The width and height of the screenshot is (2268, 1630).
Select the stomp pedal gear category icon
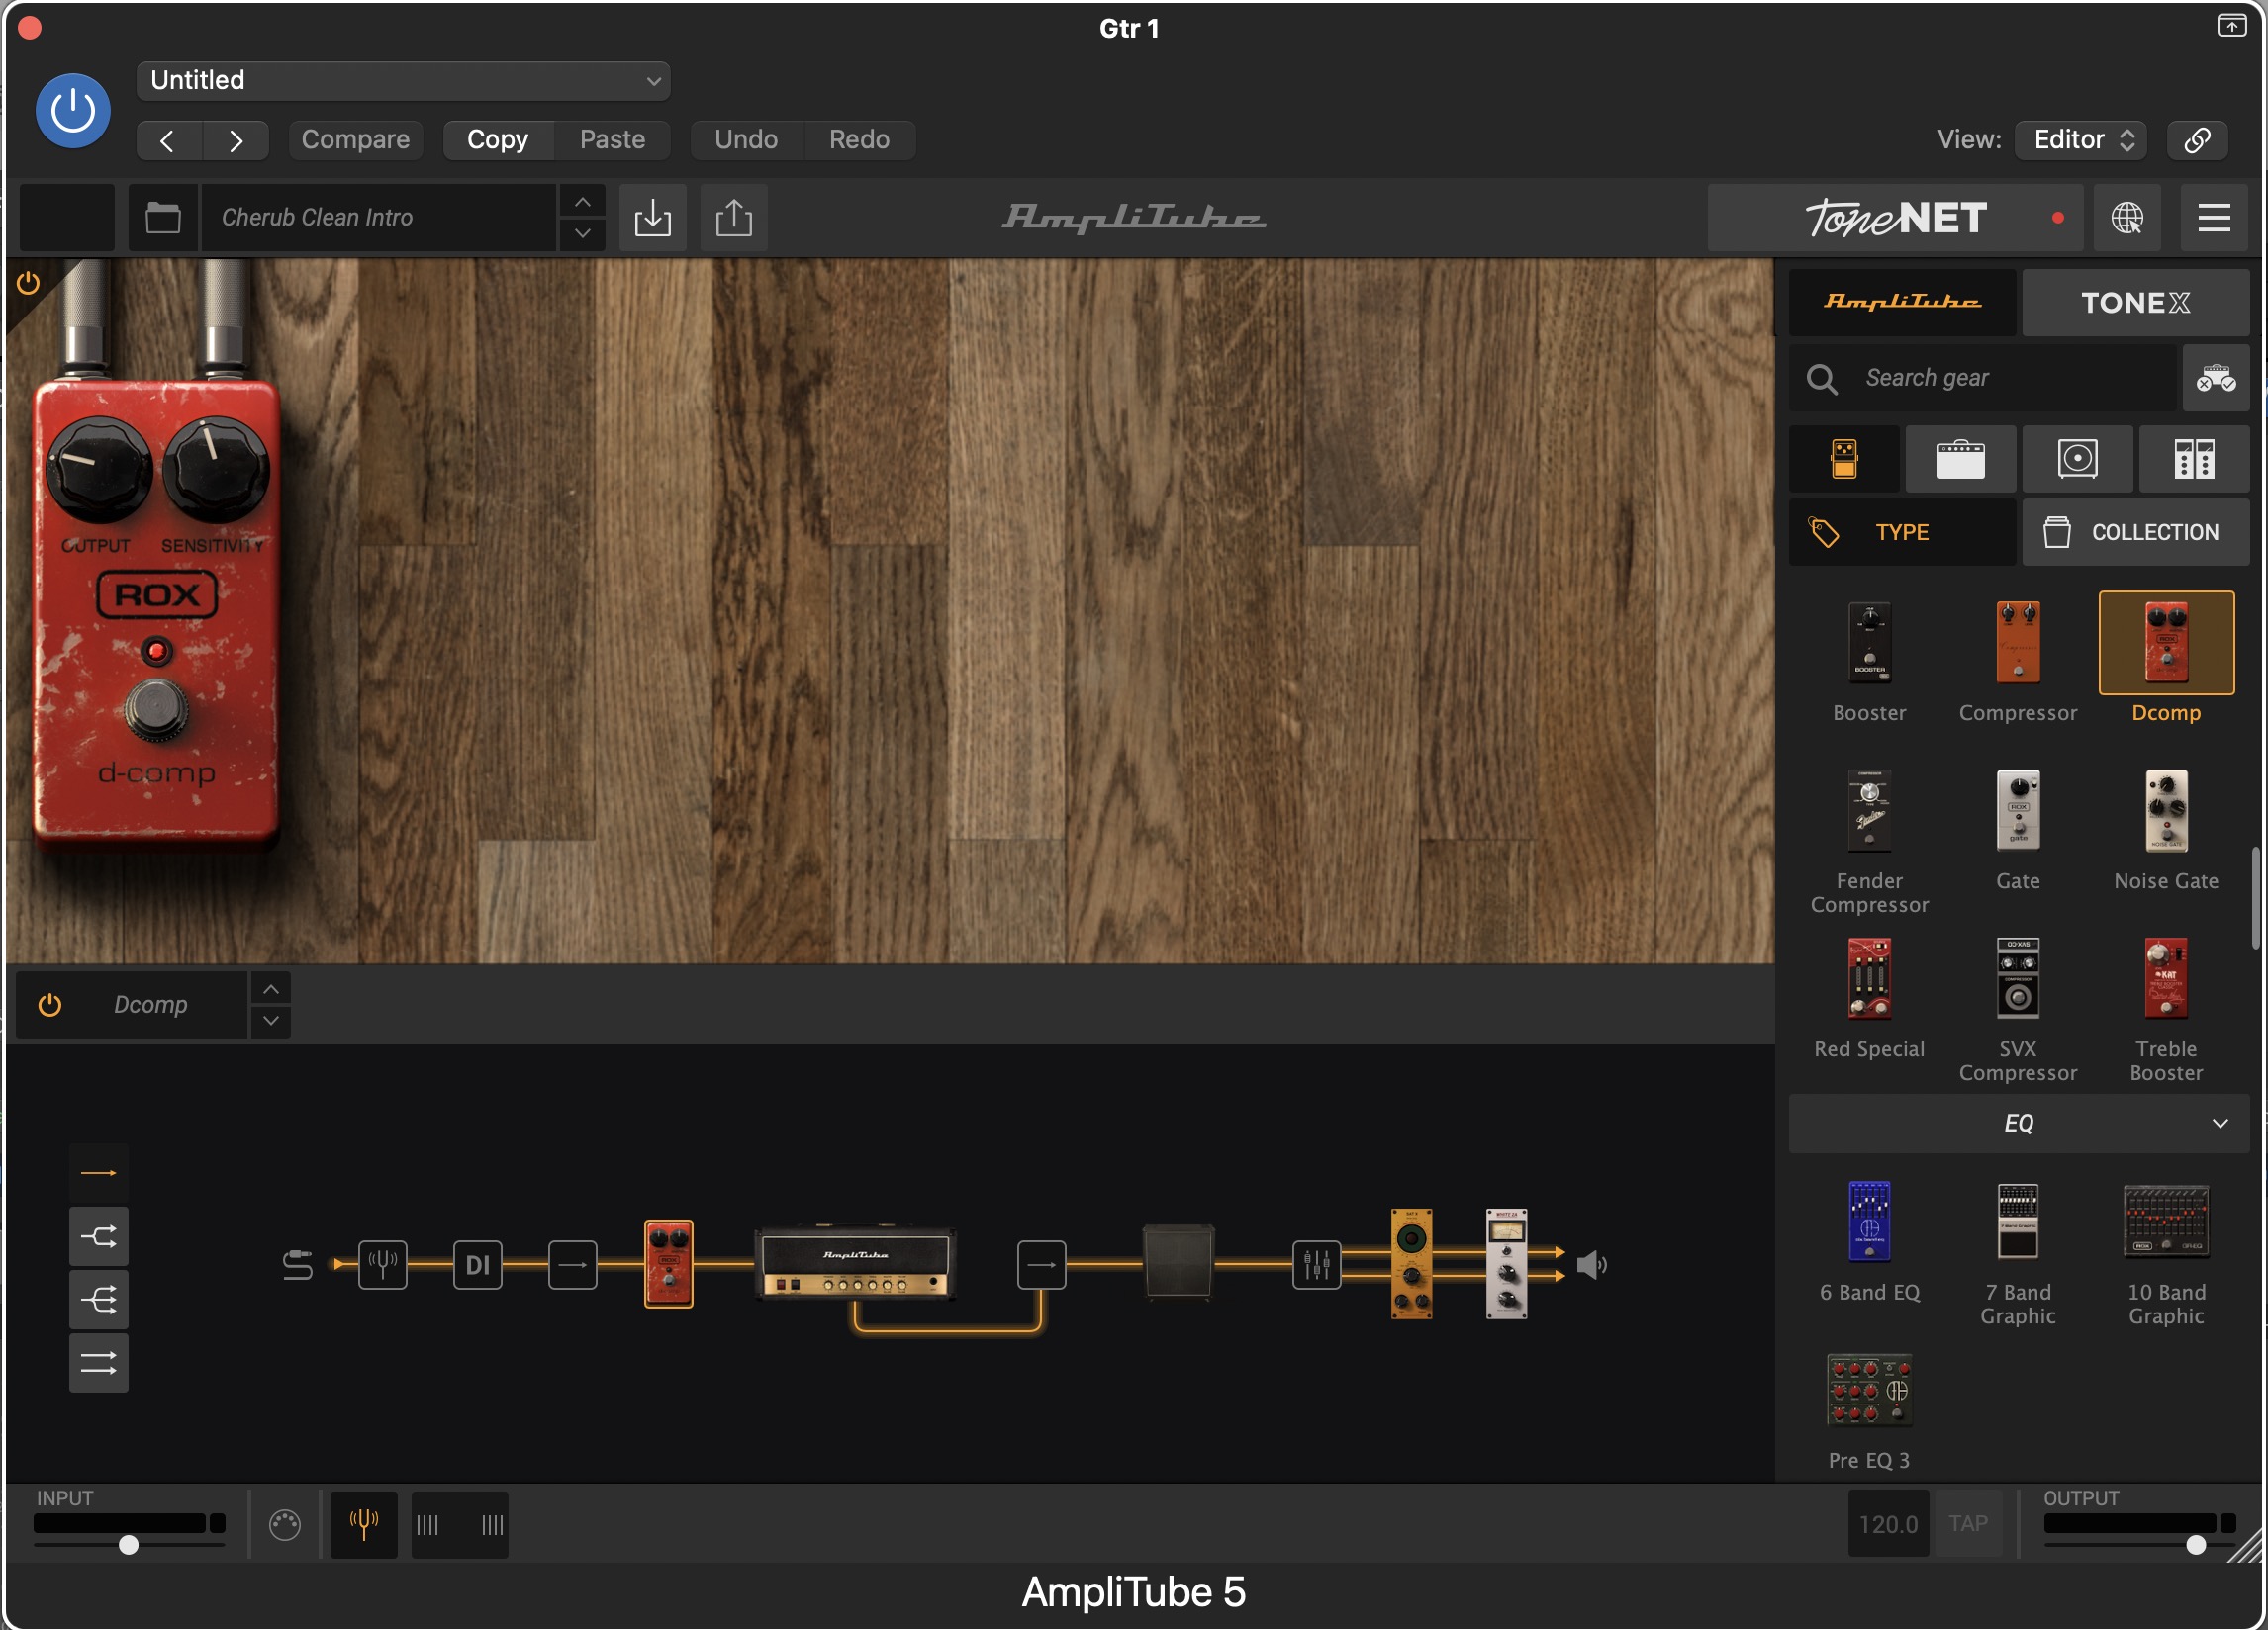click(x=1844, y=459)
